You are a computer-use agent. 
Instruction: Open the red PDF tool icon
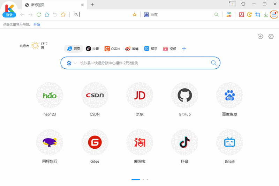(x=241, y=15)
